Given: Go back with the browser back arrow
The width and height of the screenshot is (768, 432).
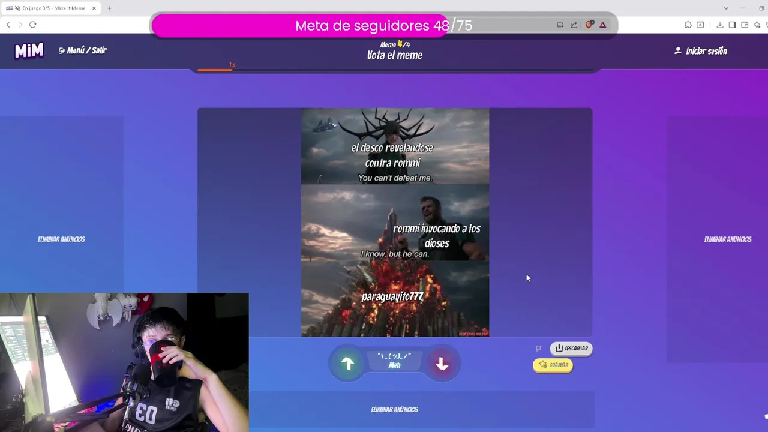Looking at the screenshot, I should coord(8,25).
